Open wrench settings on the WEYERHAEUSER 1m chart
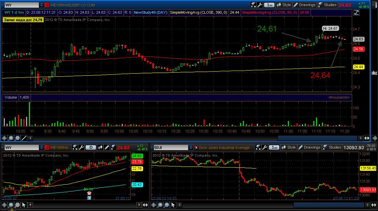The image size is (378, 211). tap(260, 5)
